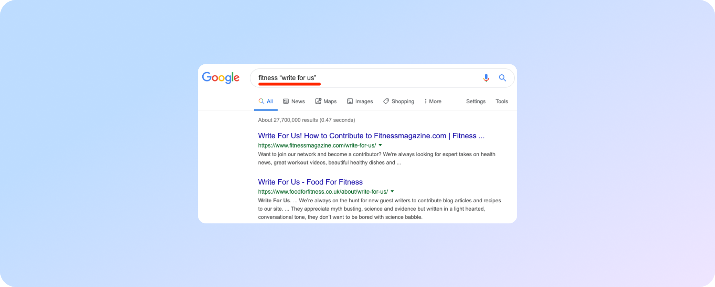Click the Google logo
The height and width of the screenshot is (287, 715).
click(221, 78)
